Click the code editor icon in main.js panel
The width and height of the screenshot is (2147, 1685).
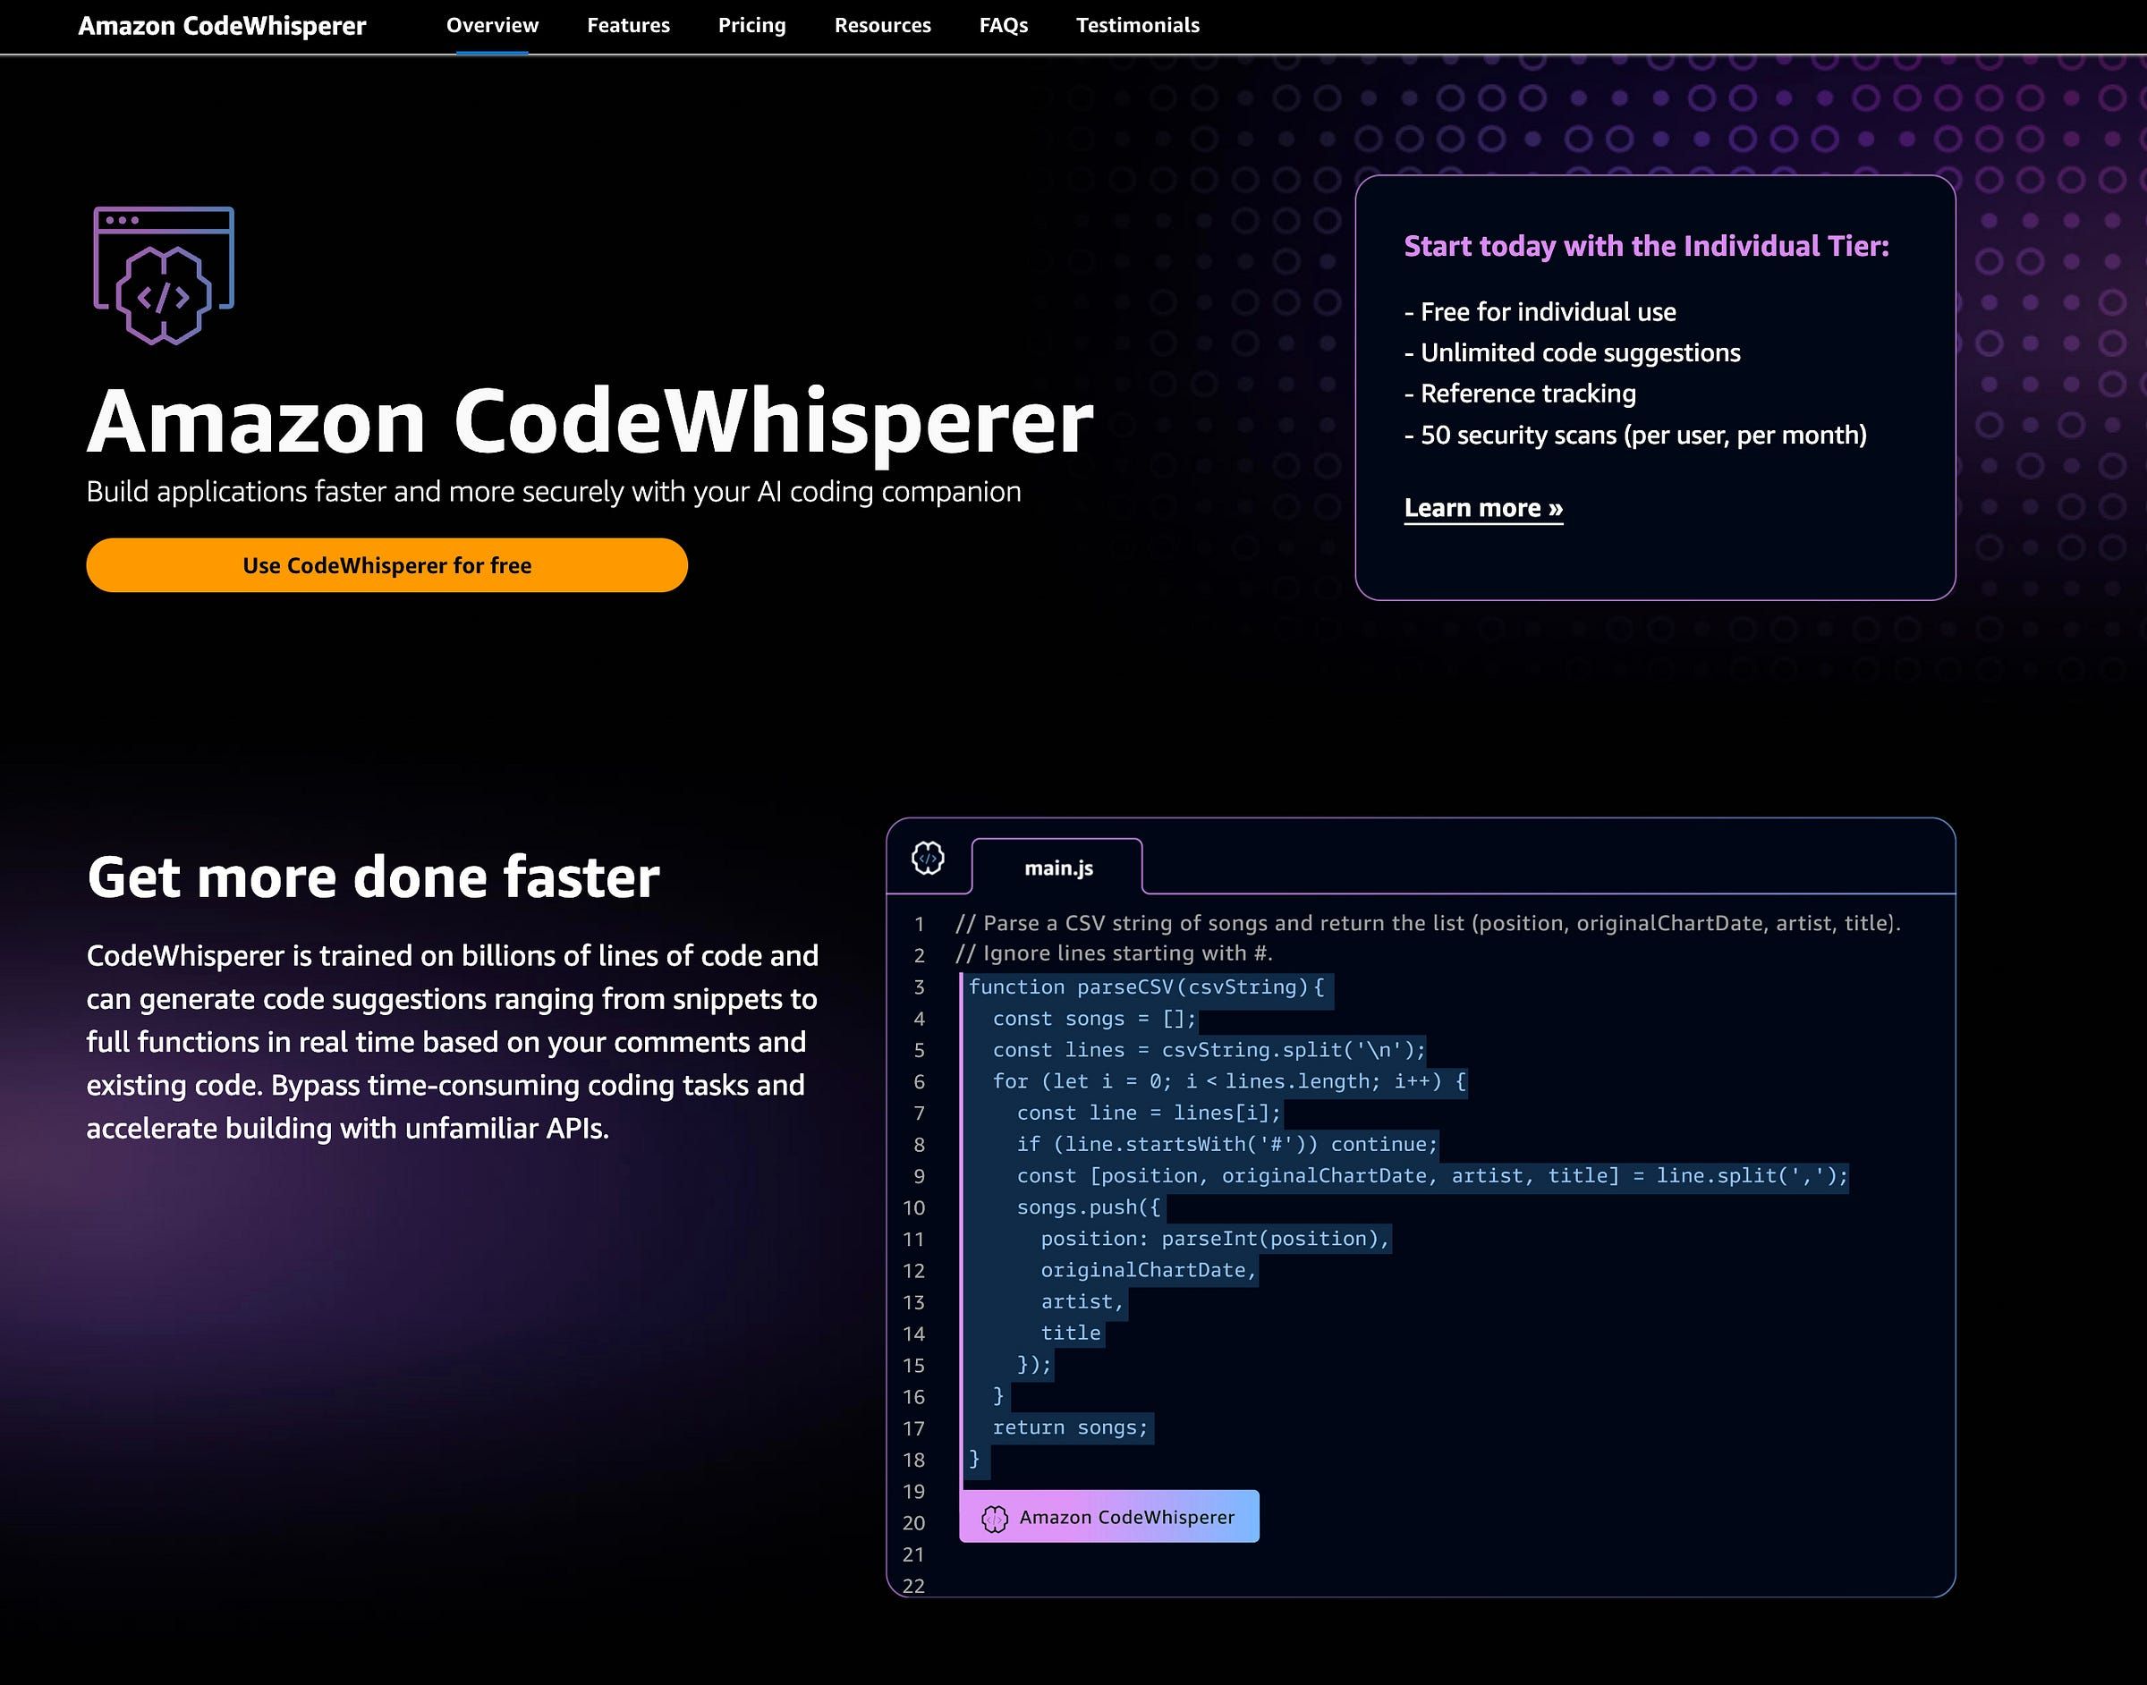[929, 856]
